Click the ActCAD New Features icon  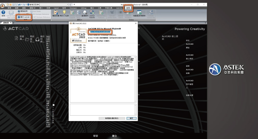coord(101,14)
